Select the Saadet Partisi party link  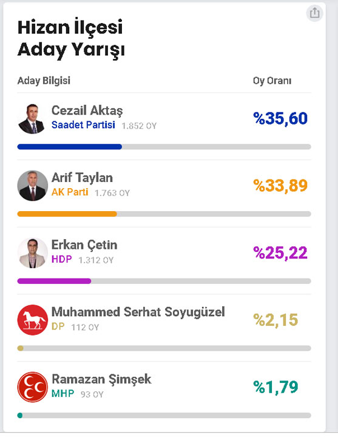[x=83, y=125]
